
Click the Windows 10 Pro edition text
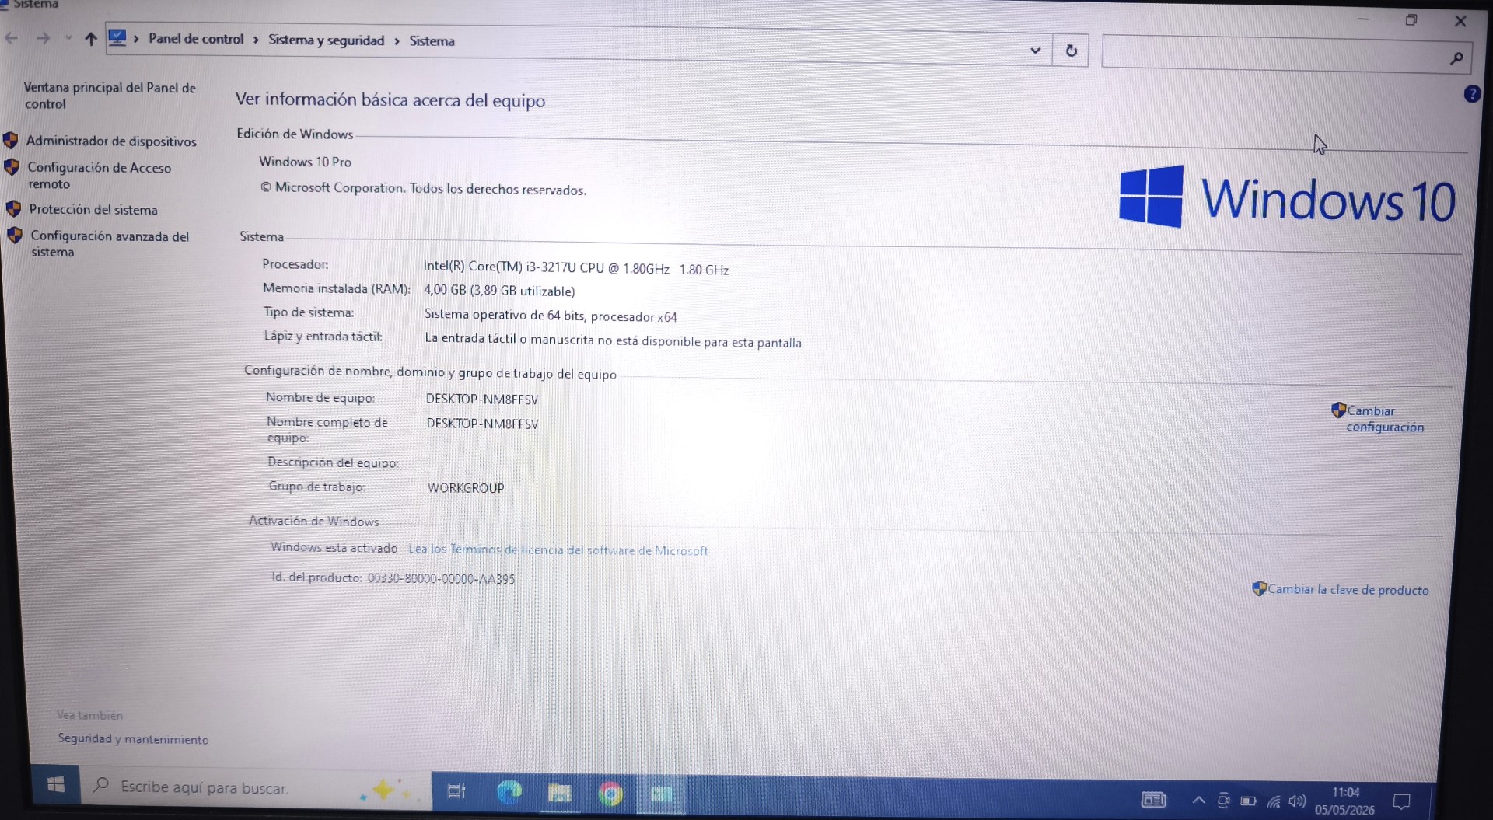305,162
